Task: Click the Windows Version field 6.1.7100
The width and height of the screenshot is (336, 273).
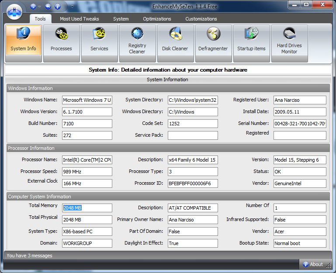Action: click(x=87, y=112)
